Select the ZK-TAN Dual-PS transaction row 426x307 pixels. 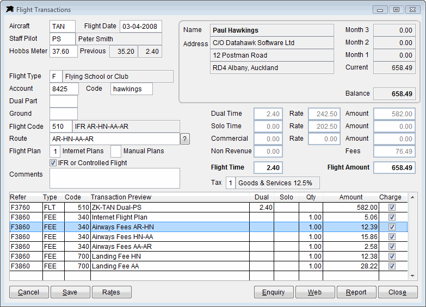pos(208,208)
